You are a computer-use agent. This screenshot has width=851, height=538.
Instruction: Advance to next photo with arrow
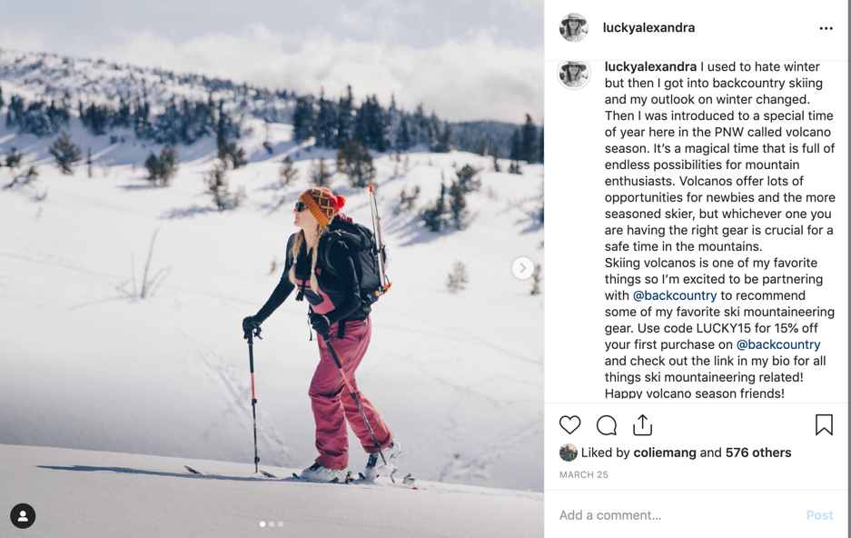pyautogui.click(x=522, y=268)
